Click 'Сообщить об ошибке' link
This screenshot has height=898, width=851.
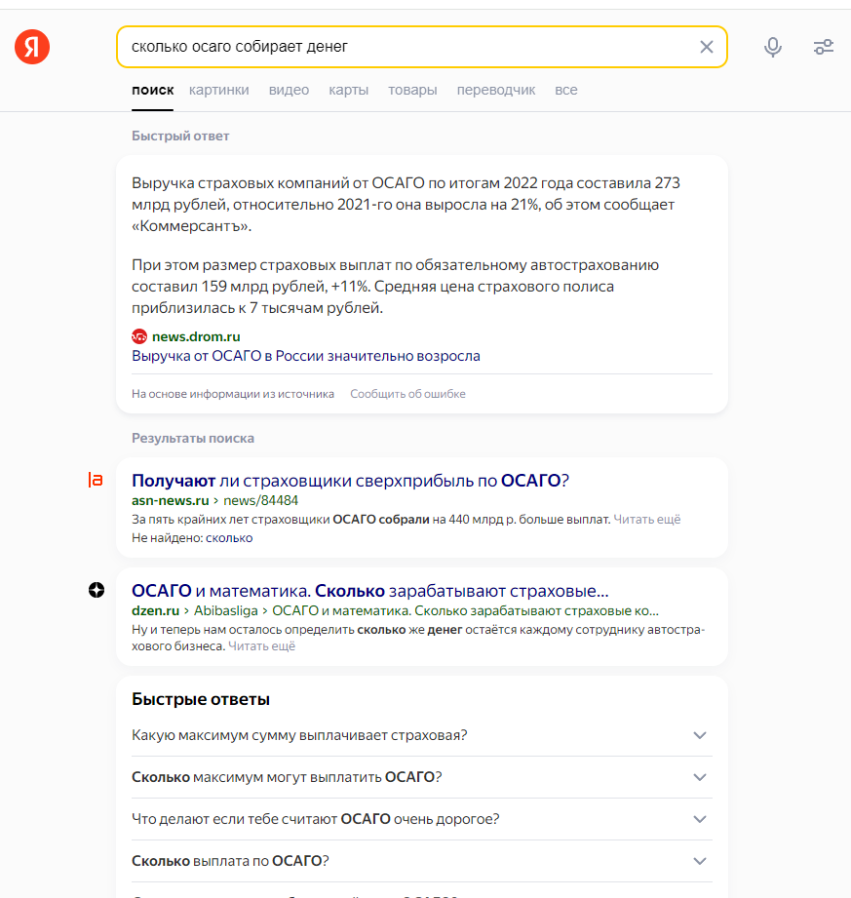pos(407,394)
